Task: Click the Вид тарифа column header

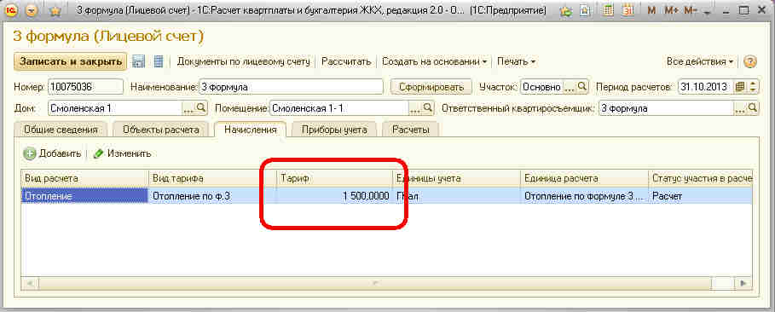Action: (x=212, y=178)
